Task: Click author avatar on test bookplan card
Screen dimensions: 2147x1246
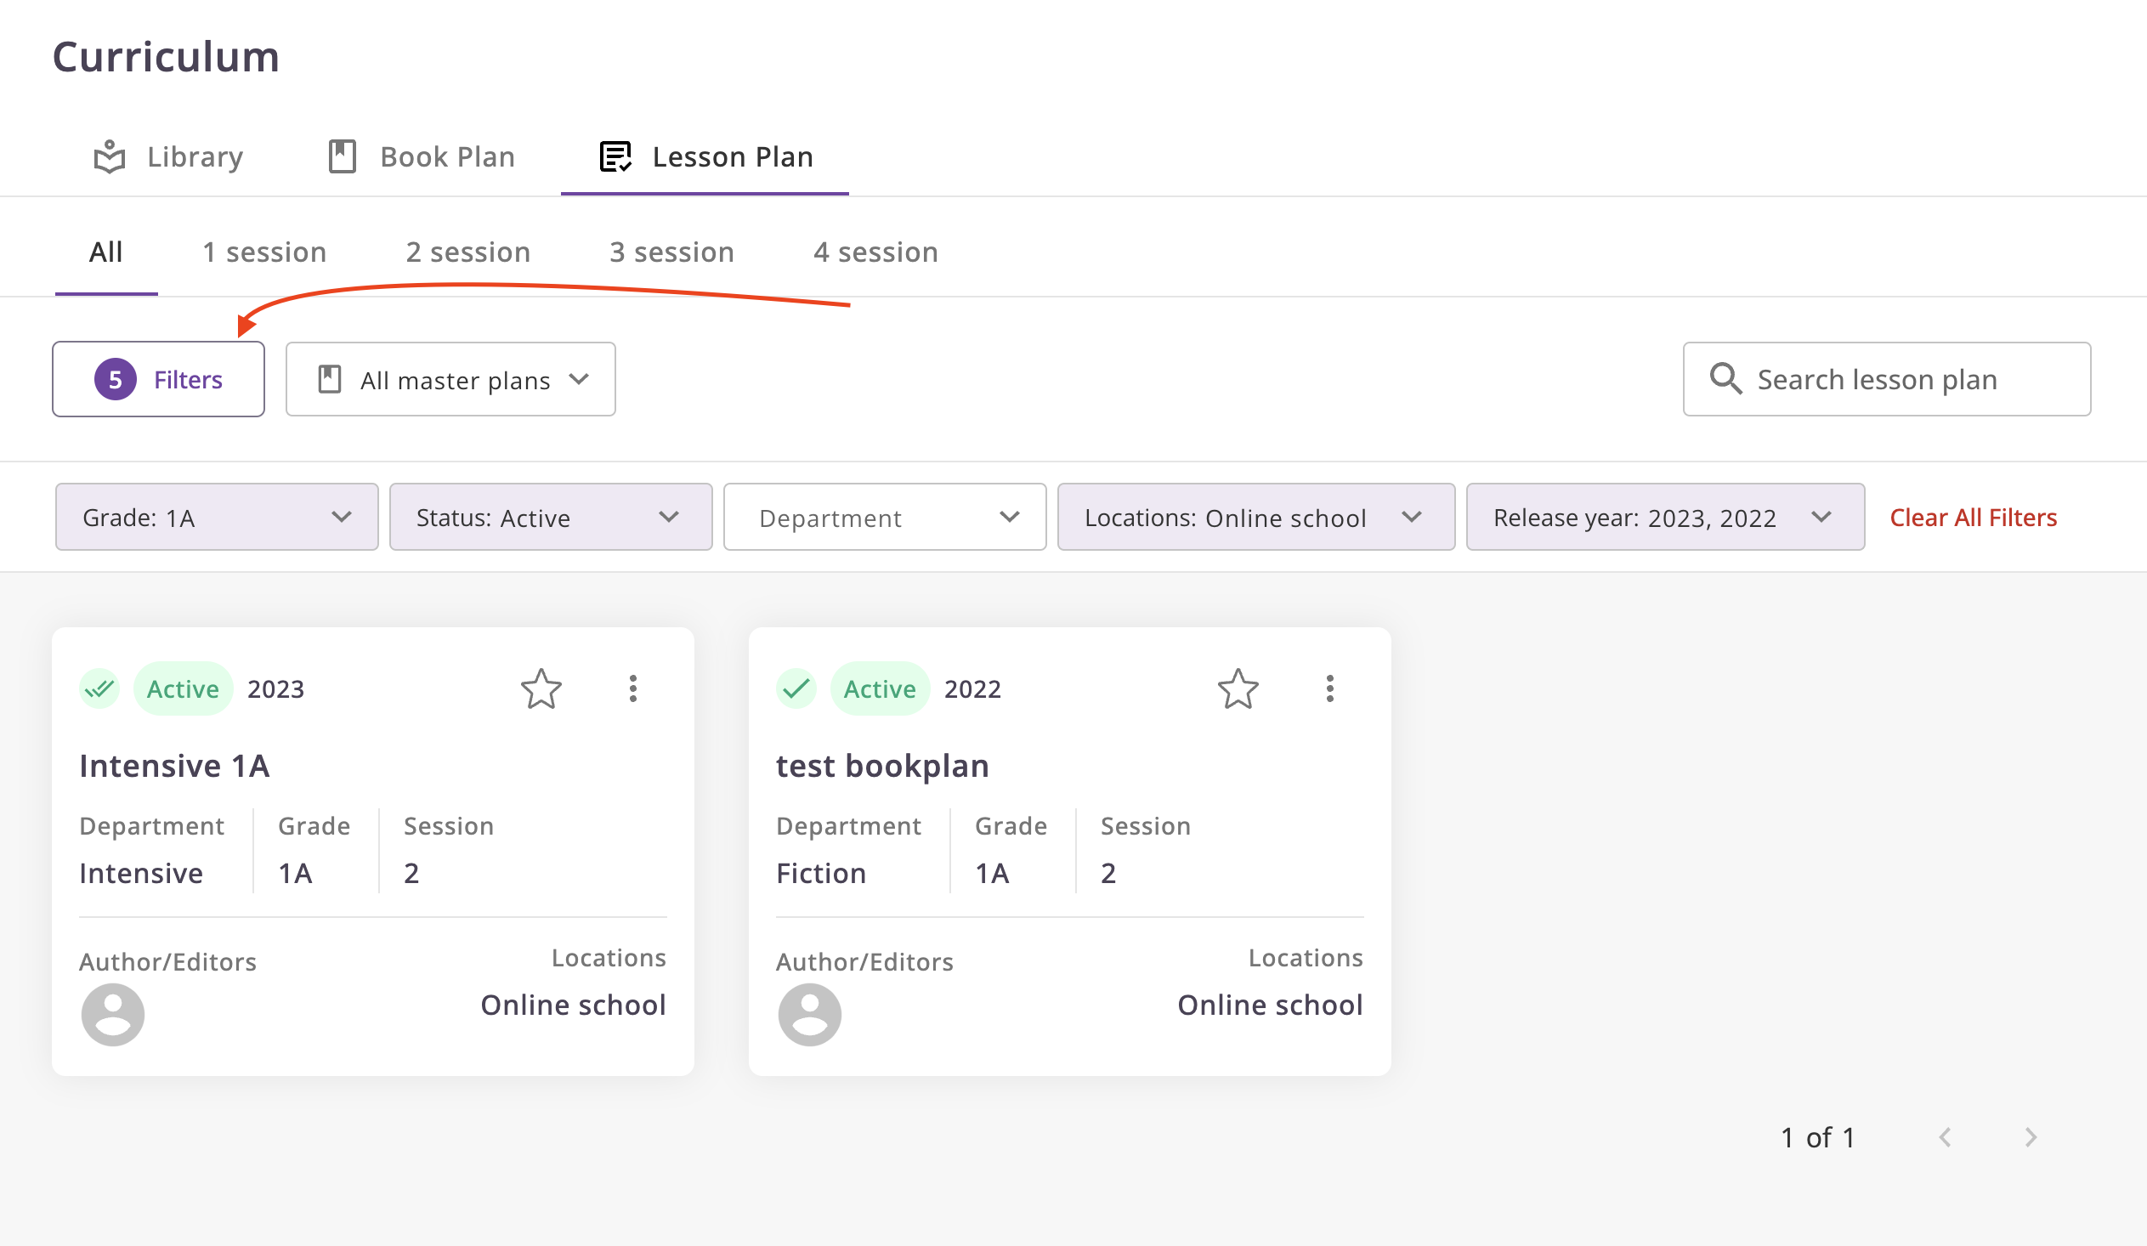Action: tap(809, 1014)
